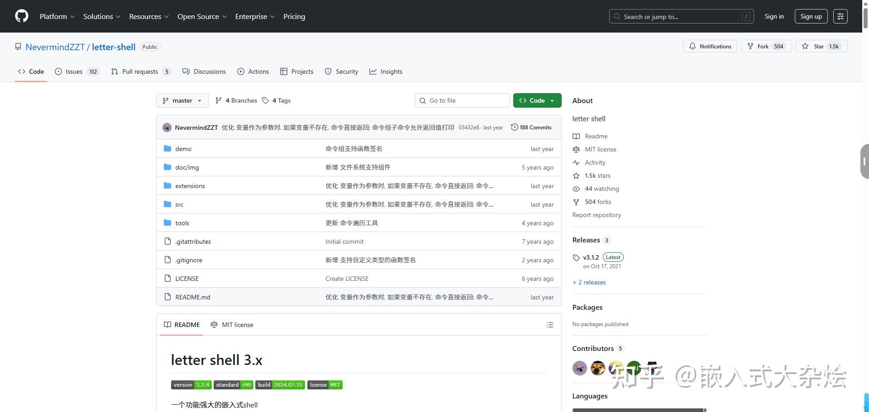View the 504 forks link
Viewport: 869px width, 412px height.
click(x=592, y=202)
